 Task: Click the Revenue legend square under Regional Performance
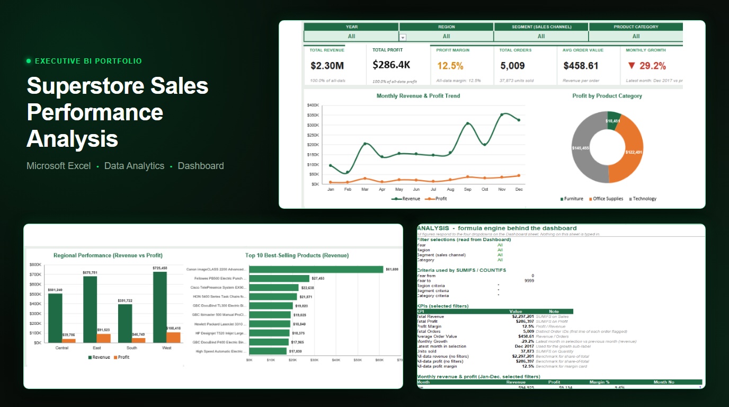click(x=90, y=357)
